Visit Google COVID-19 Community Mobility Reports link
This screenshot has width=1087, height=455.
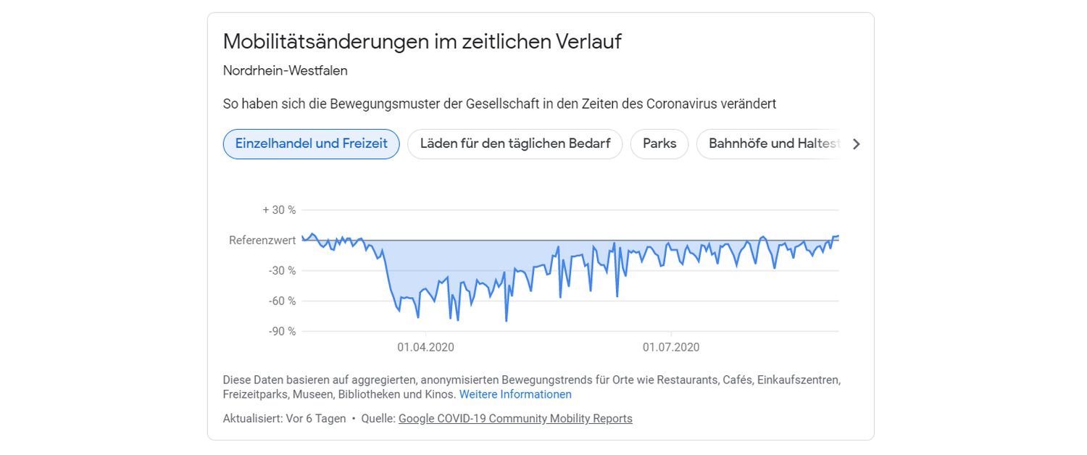point(515,418)
